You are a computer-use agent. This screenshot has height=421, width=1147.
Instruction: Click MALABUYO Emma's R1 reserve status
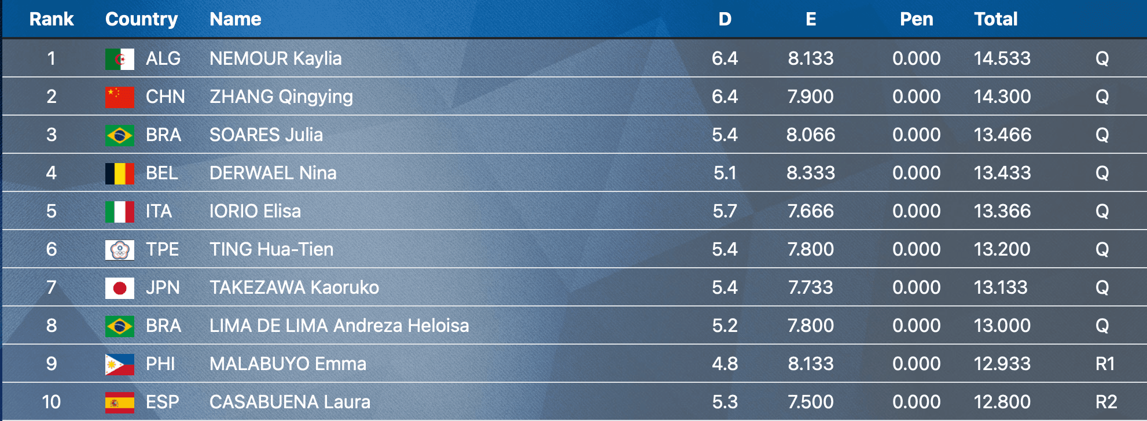pyautogui.click(x=1105, y=364)
